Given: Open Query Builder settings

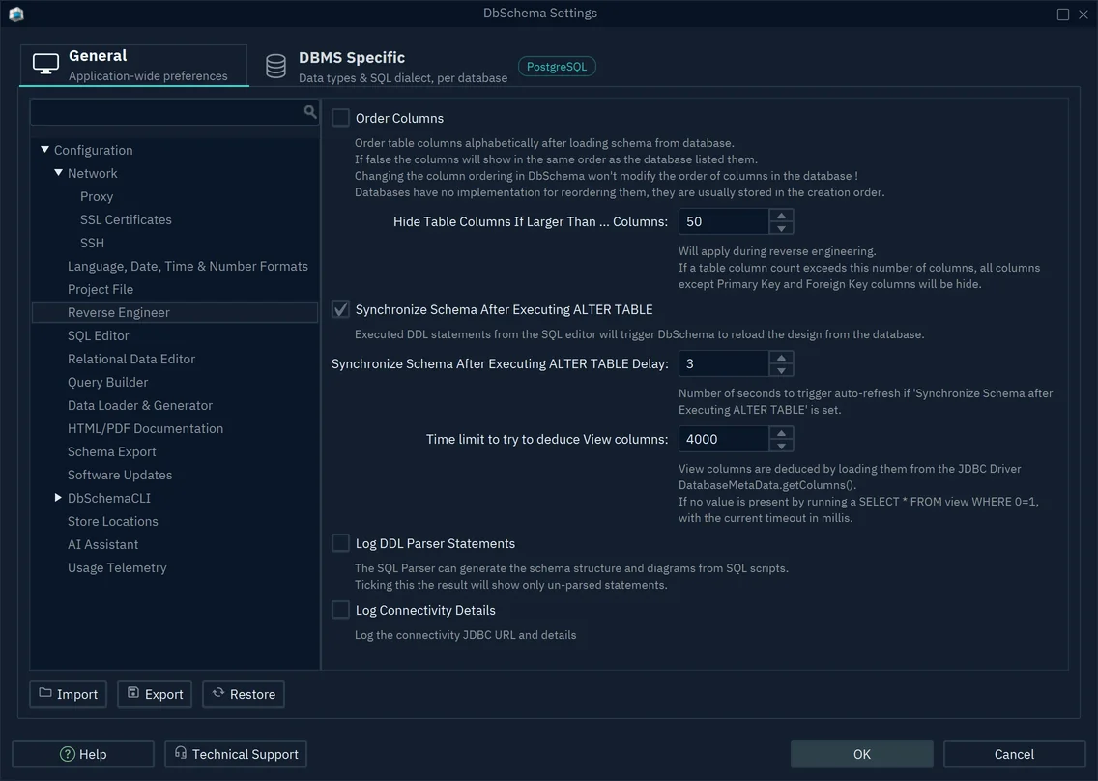Looking at the screenshot, I should pos(108,382).
